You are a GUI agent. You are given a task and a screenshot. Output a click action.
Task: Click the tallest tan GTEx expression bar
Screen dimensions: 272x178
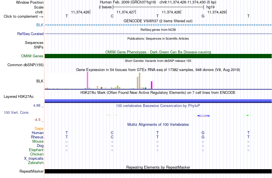click(x=139, y=81)
